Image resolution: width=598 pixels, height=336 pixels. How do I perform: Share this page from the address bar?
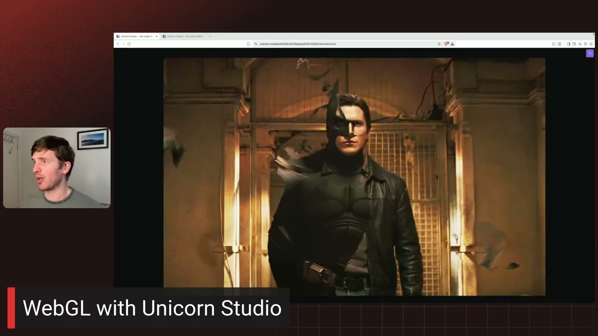pos(439,44)
